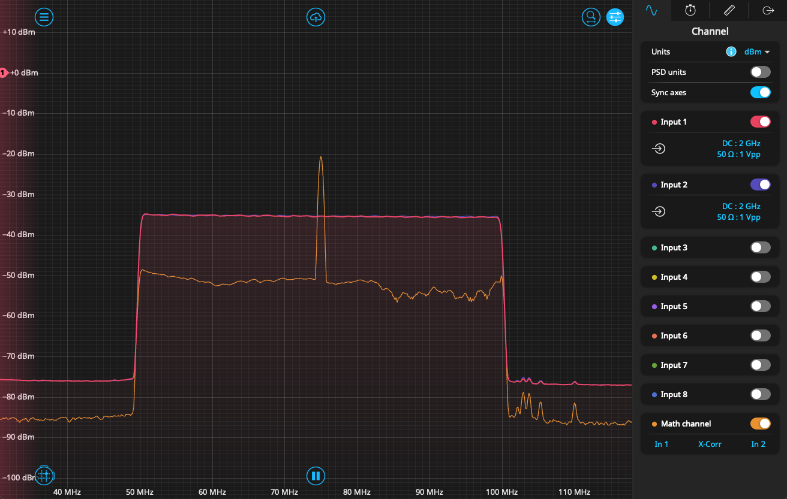Screen dimensions: 787x499
Task: Switch to the Channel waveform tab
Action: 651,10
